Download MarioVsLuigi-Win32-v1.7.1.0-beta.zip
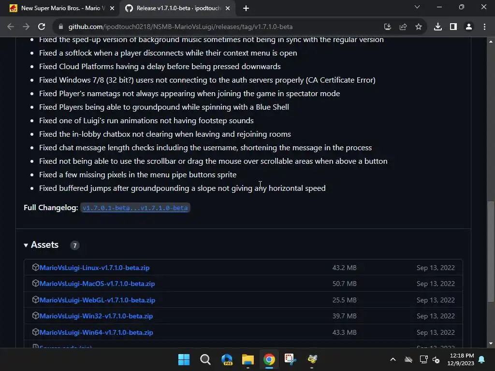Screen dimensions: 495x371 (96, 316)
